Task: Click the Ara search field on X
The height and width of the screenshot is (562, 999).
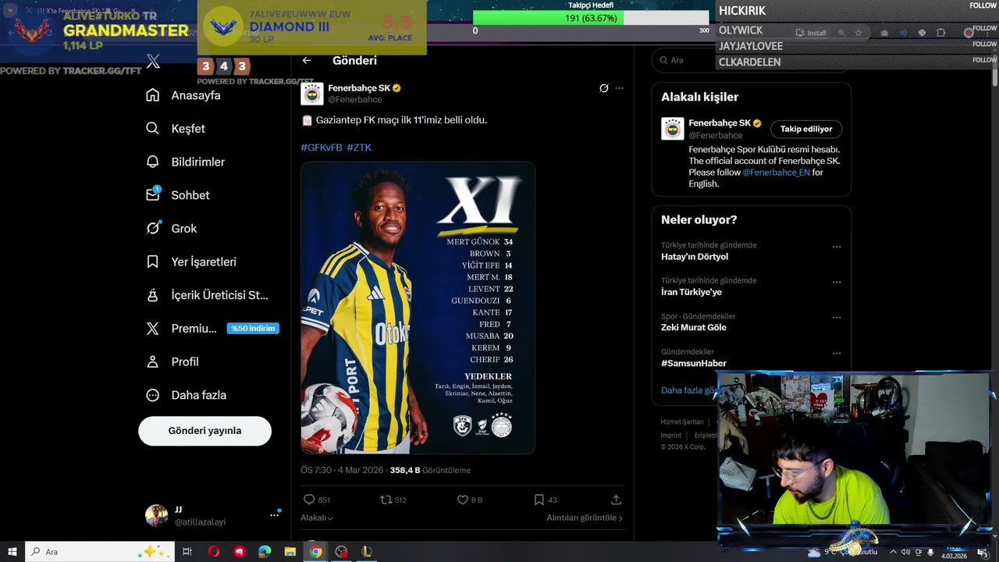Action: pyautogui.click(x=751, y=60)
